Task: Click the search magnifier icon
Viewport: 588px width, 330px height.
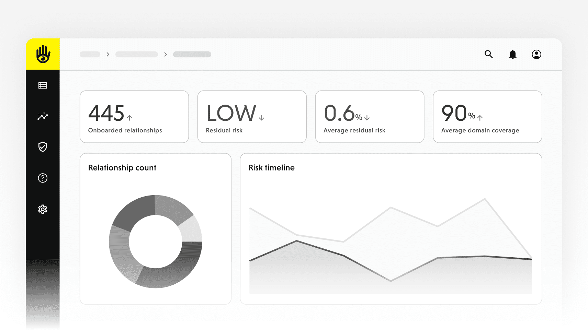Action: [488, 54]
